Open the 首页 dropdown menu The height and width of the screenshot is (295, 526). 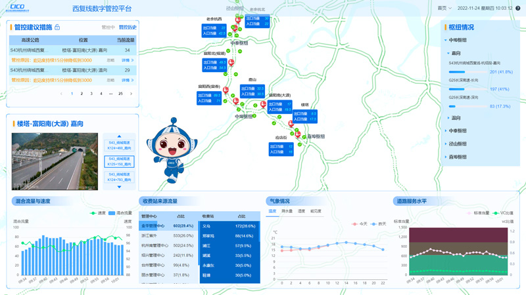click(x=444, y=9)
